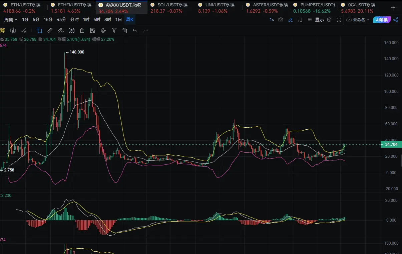Enter fullscreen with the expand icon

pos(339,20)
